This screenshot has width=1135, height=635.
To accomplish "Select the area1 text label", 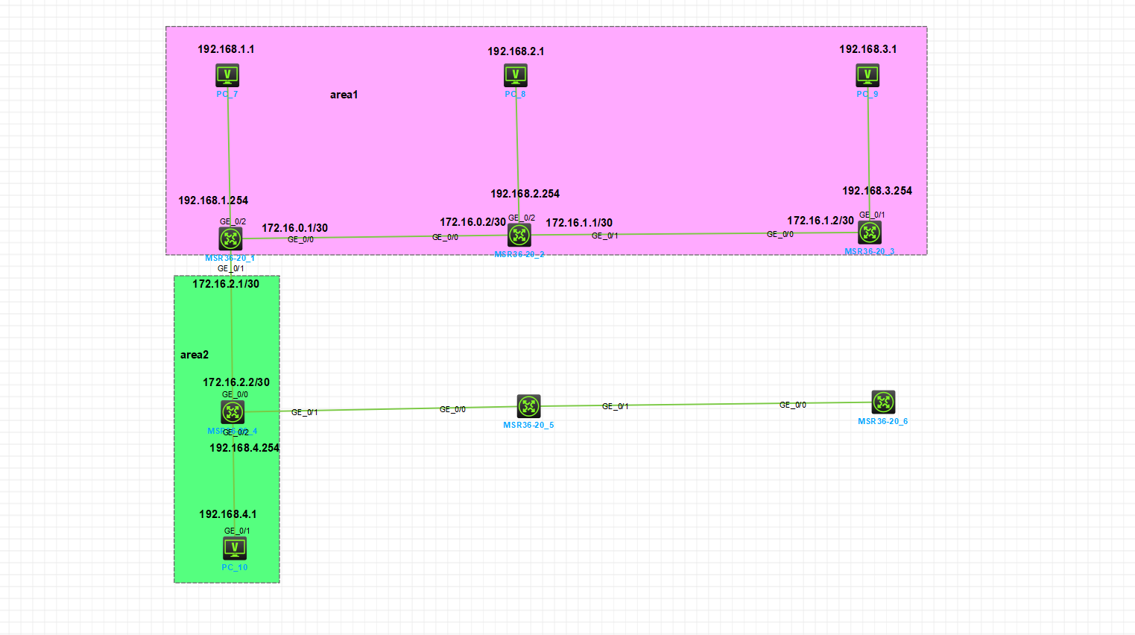I will tap(344, 95).
